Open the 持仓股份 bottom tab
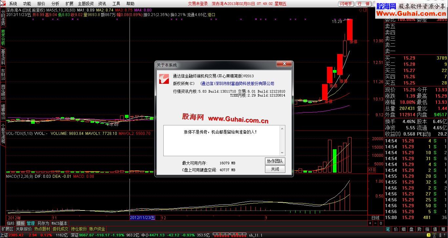Image resolution: width=448 pixels, height=238 pixels. coord(79,229)
